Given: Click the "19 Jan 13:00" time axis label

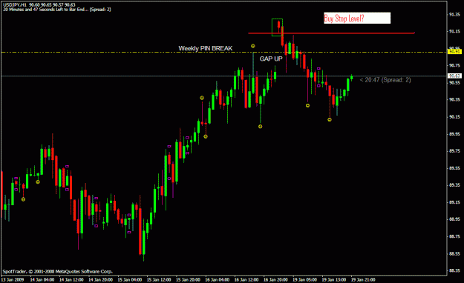Looking at the screenshot, I should point(334,279).
